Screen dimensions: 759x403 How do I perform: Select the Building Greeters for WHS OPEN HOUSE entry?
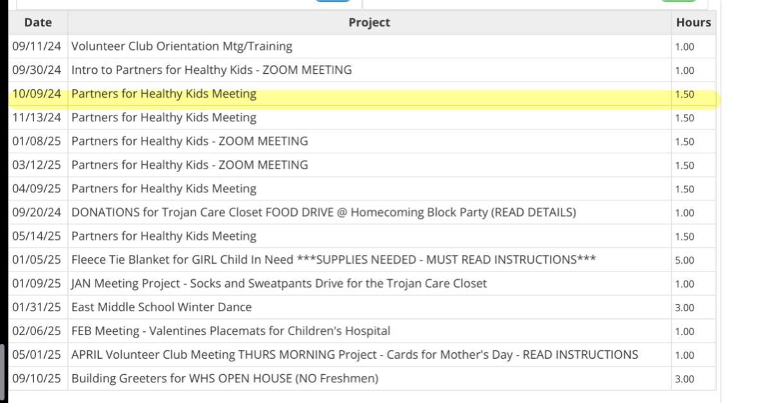[x=225, y=379]
